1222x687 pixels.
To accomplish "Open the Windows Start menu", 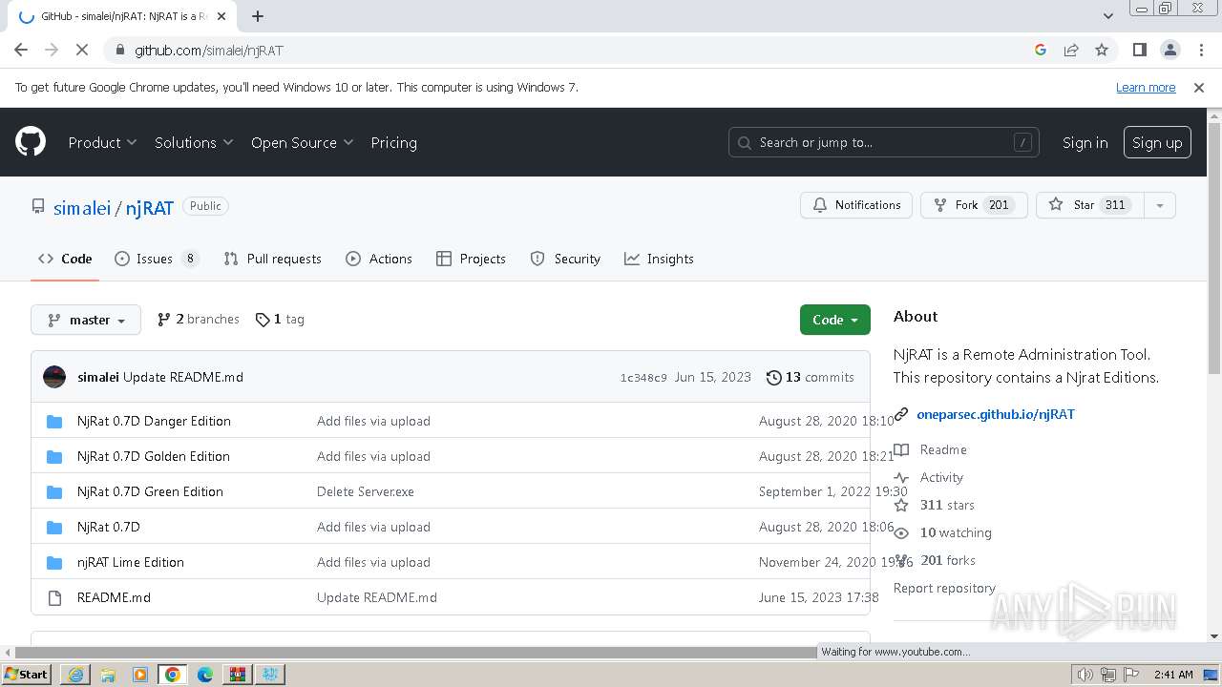I will click(27, 675).
